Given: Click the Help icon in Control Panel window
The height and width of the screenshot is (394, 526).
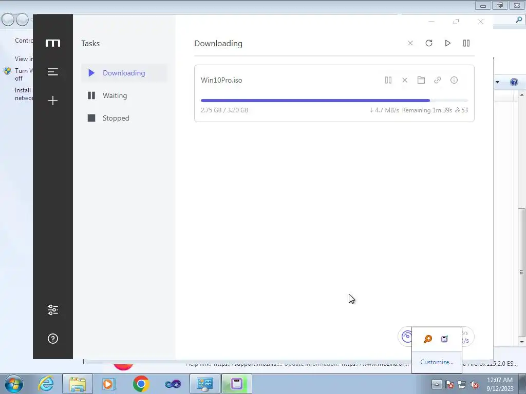Looking at the screenshot, I should pos(514,82).
